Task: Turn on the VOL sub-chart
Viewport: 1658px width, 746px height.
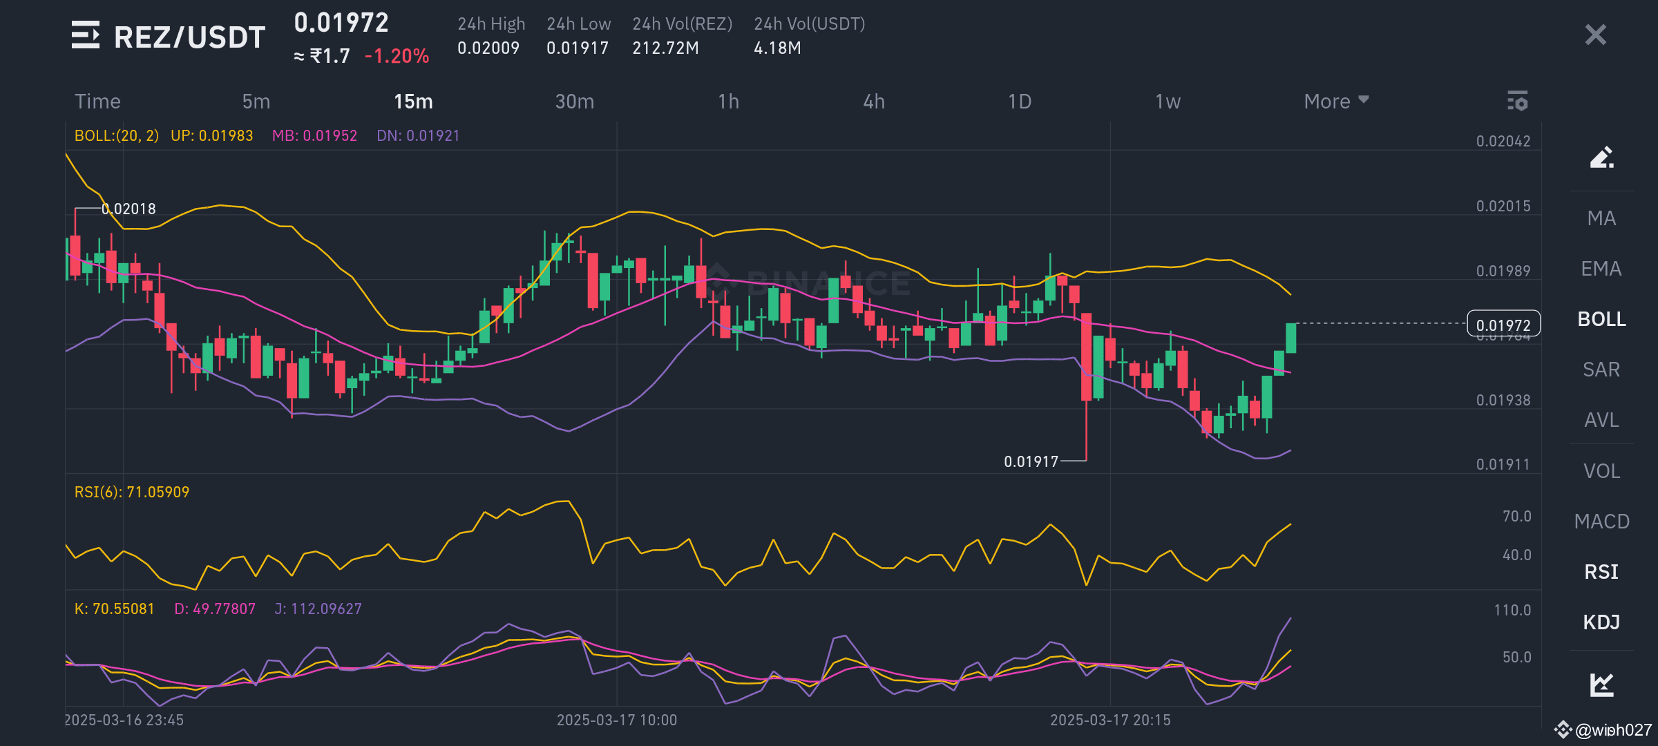Action: 1601,471
